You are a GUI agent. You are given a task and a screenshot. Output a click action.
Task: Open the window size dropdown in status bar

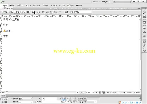tap(111, 93)
